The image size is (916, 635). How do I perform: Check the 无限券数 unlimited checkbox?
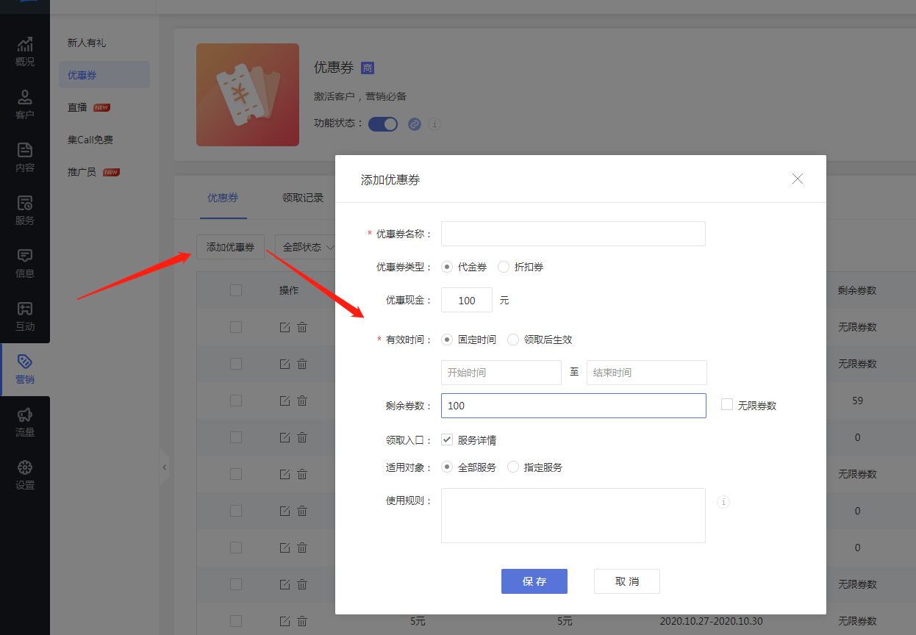coord(727,404)
